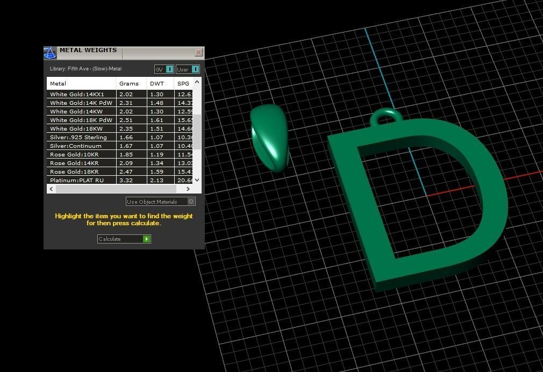The image size is (543, 372).
Task: Select the Rose Gold:14KR row
Action: 120,163
